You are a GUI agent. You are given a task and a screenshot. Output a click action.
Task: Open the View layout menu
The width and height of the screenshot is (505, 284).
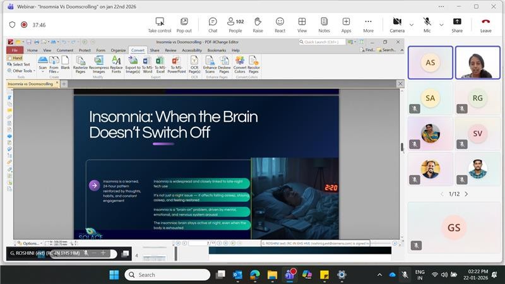pos(302,24)
